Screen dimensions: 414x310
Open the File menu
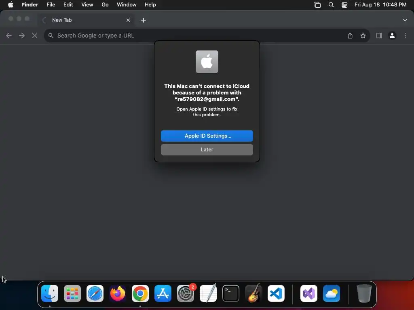[x=51, y=5]
